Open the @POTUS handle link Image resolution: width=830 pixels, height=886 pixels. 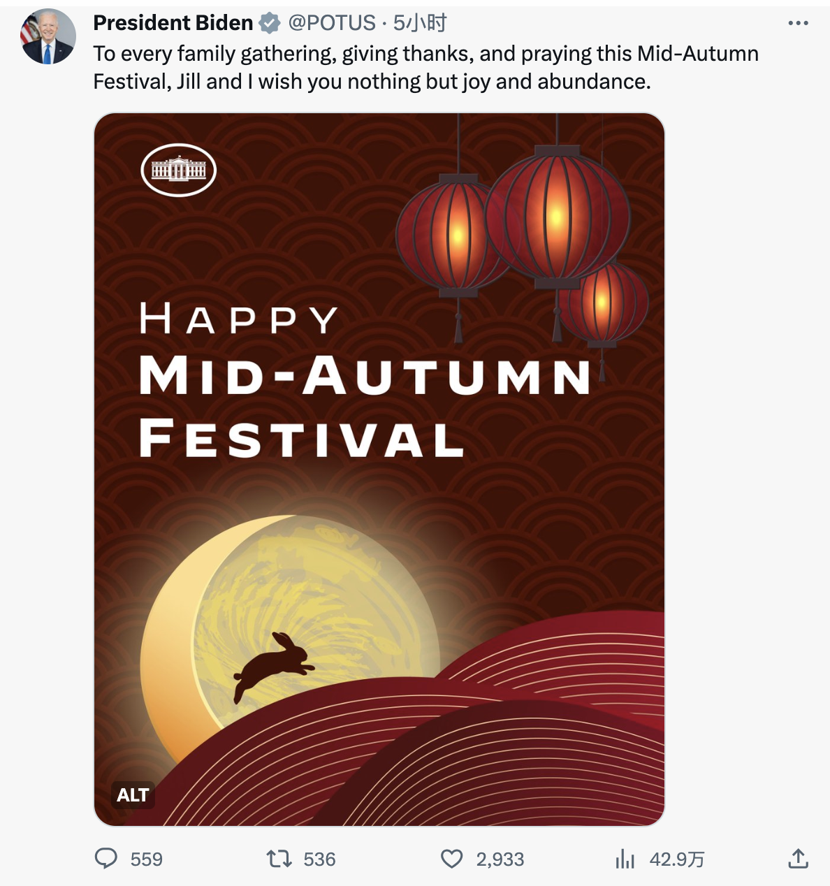[x=332, y=23]
